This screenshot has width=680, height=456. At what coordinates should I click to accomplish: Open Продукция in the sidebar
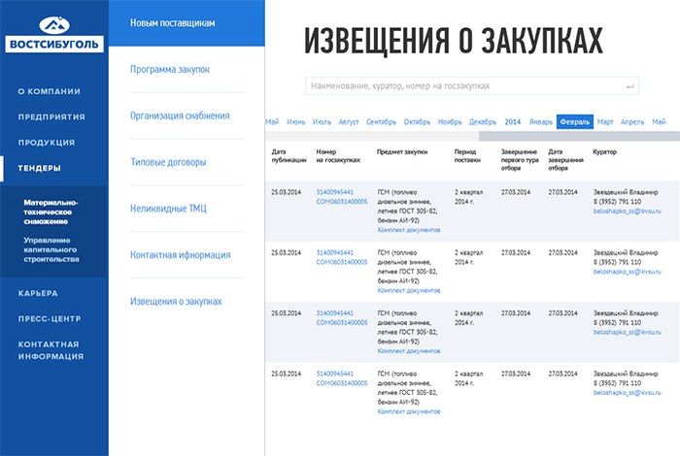coord(46,142)
